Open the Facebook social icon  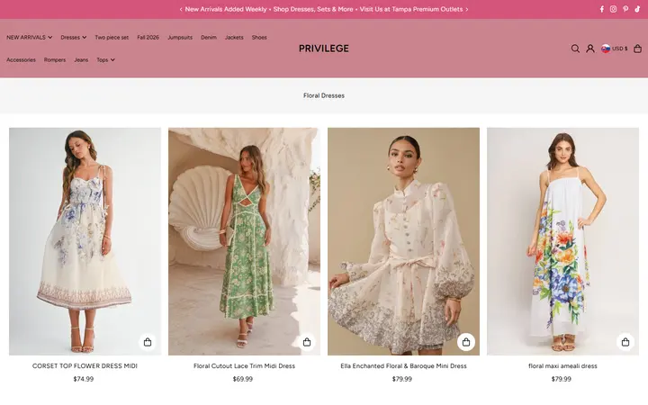(602, 9)
